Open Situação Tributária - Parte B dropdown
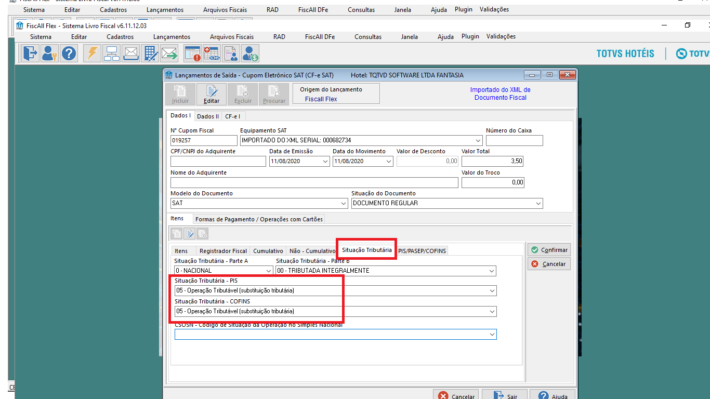Screen dimensions: 710x399 click(492, 271)
